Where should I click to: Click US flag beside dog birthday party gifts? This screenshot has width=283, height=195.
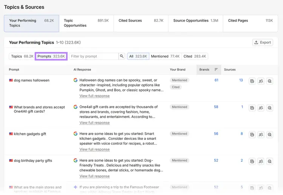[x=11, y=161]
